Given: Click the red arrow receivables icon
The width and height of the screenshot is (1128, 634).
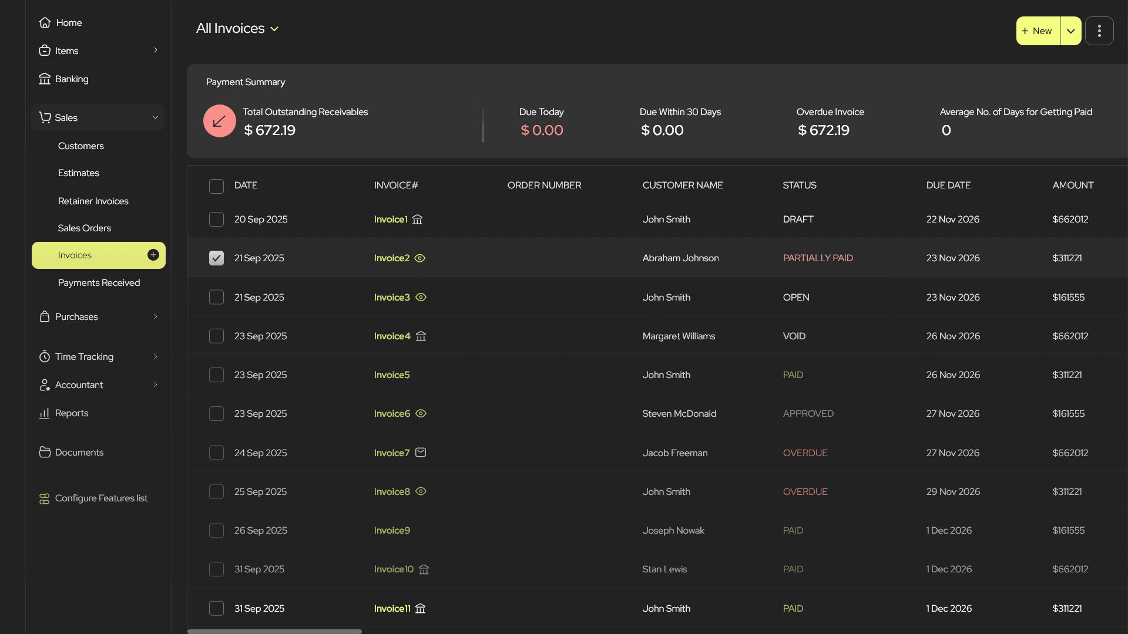Looking at the screenshot, I should [x=219, y=122].
